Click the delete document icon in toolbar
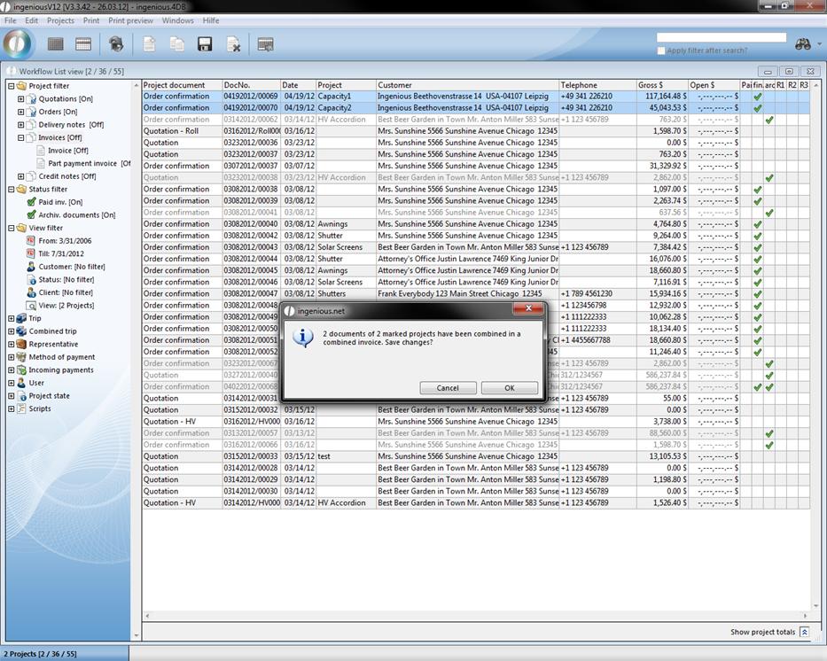 tap(233, 44)
